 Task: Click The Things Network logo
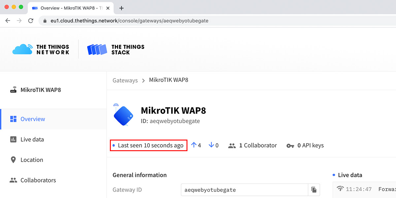click(x=41, y=49)
